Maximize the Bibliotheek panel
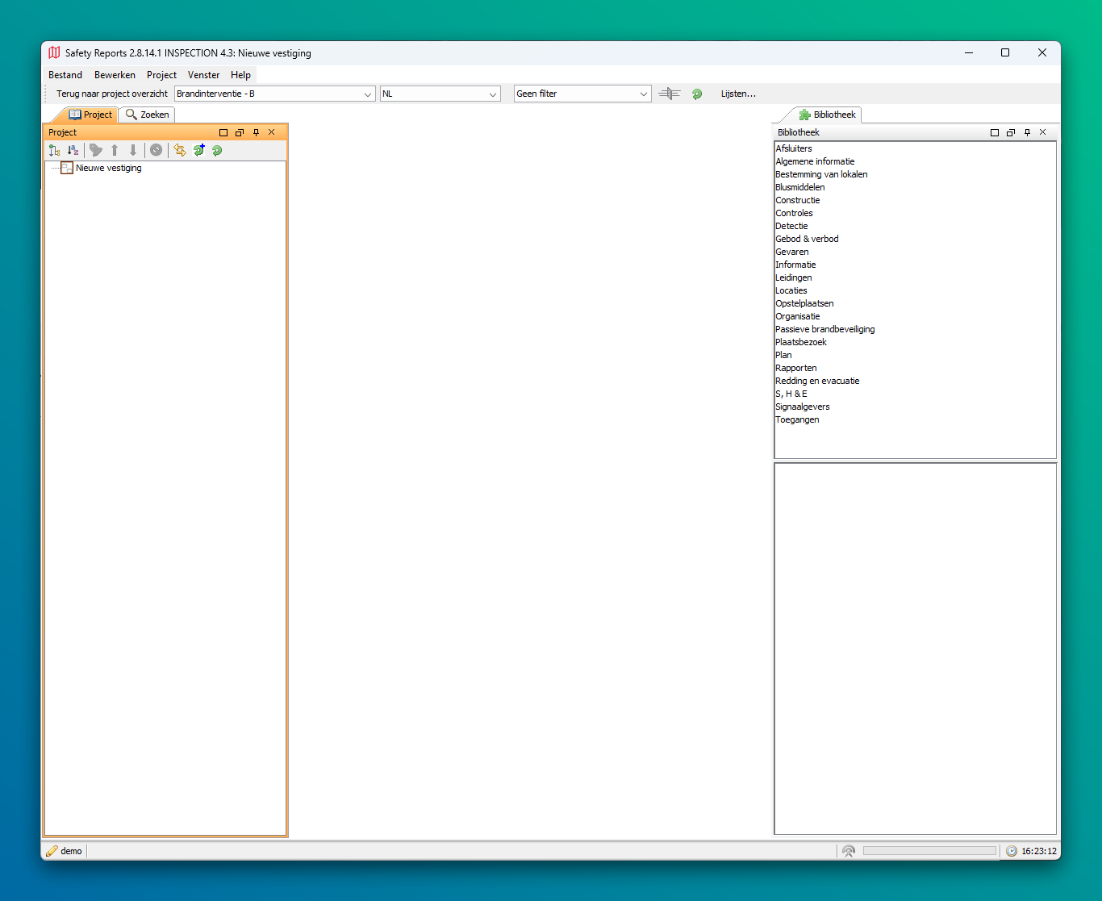 coord(995,132)
